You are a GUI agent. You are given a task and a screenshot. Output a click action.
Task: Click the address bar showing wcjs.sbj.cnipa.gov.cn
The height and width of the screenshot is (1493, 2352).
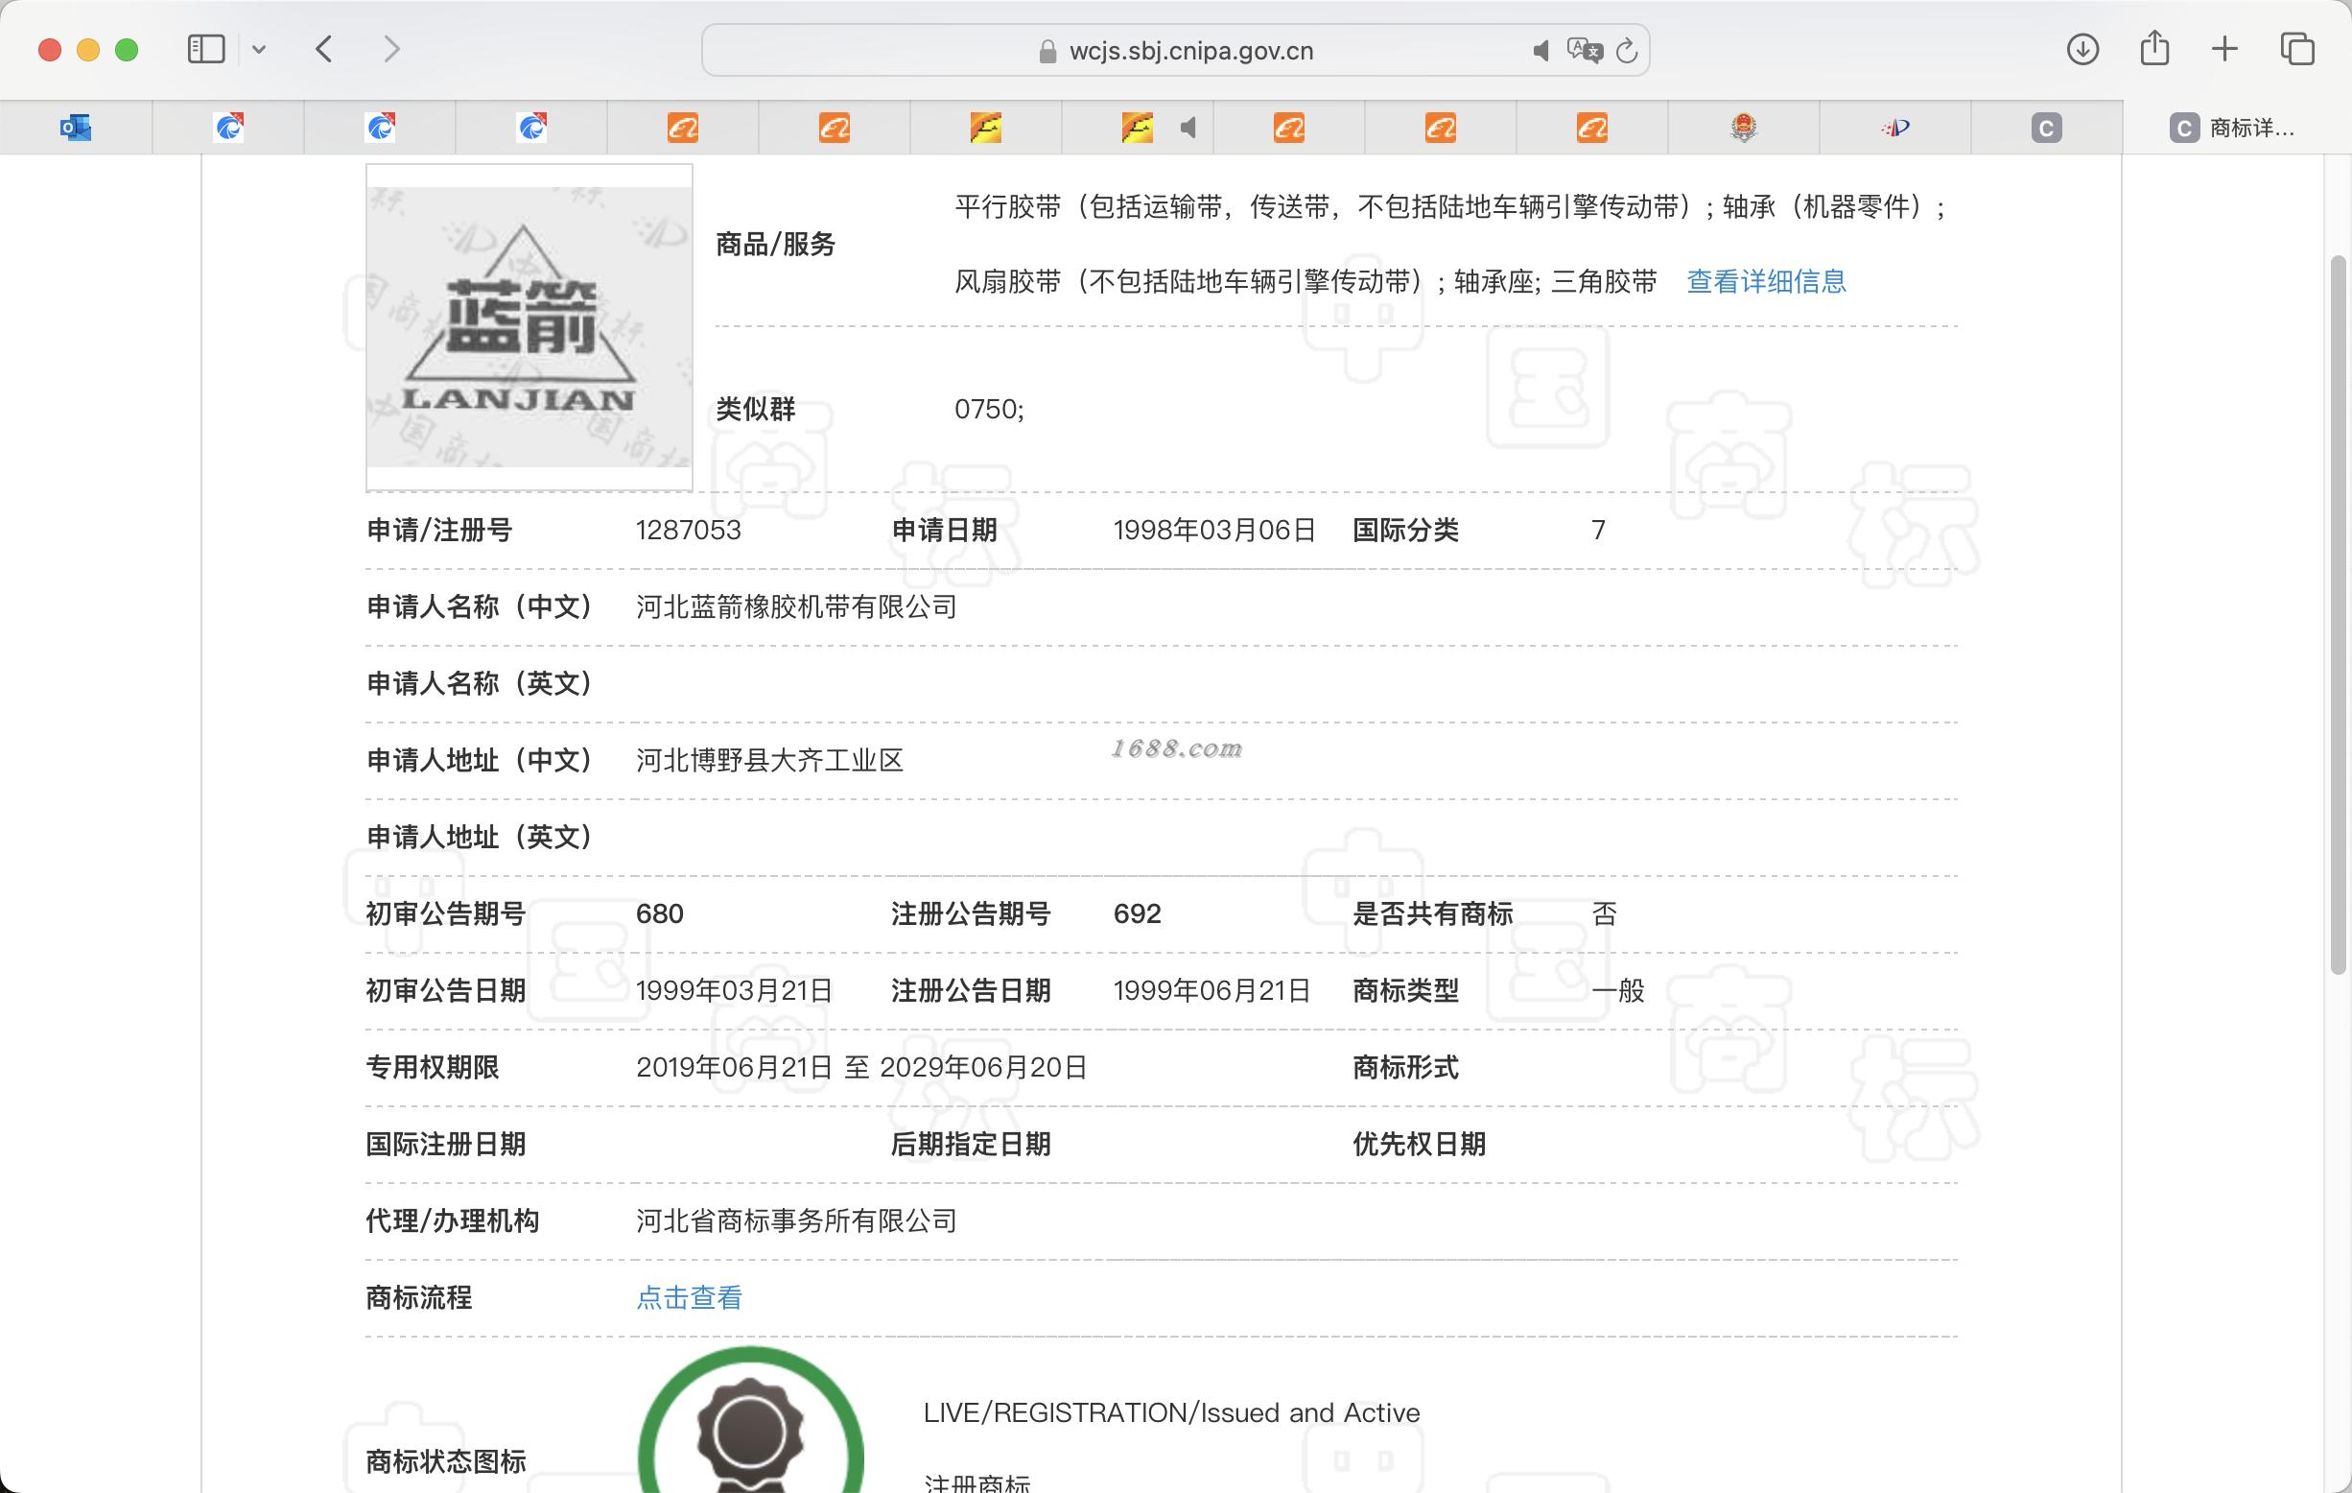[1175, 50]
